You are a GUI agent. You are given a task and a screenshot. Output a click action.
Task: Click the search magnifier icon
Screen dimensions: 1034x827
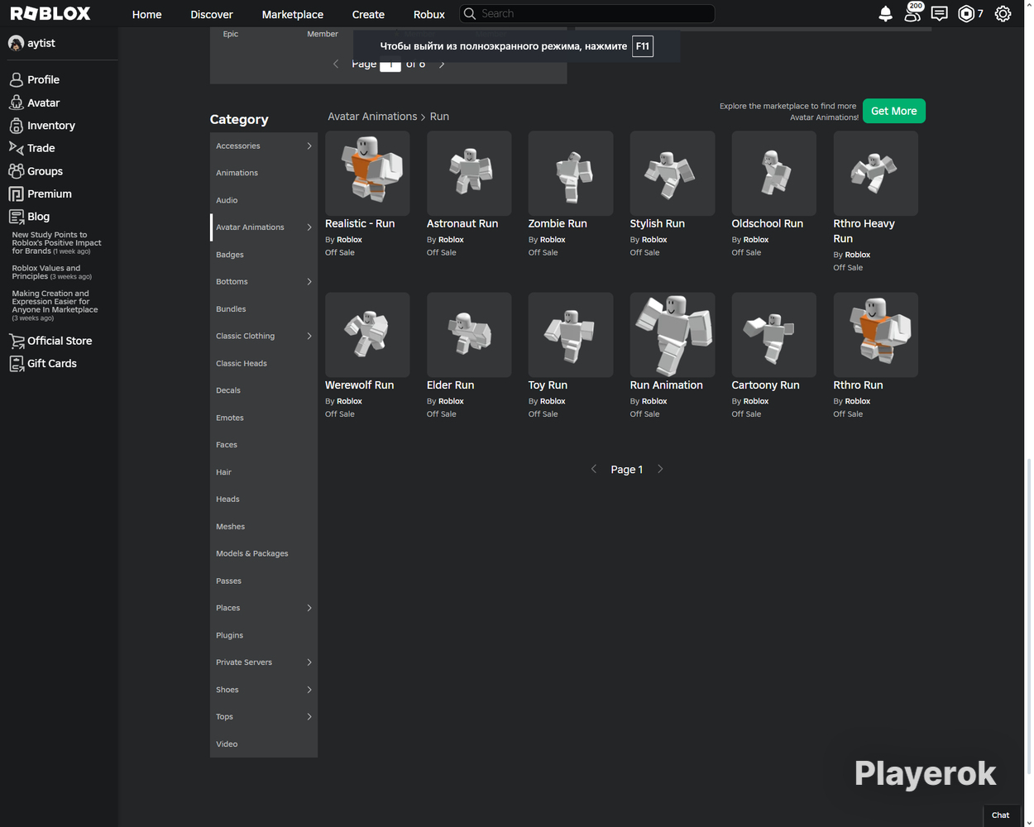[x=470, y=14]
